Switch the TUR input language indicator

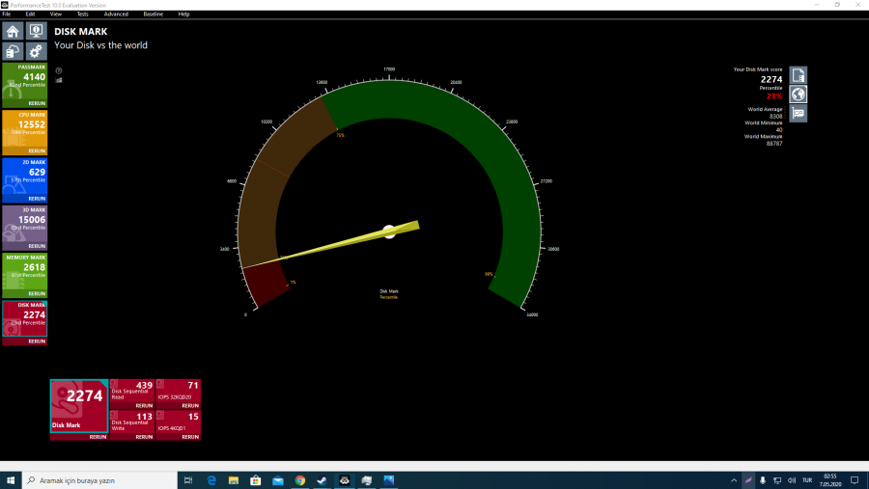[x=807, y=480]
